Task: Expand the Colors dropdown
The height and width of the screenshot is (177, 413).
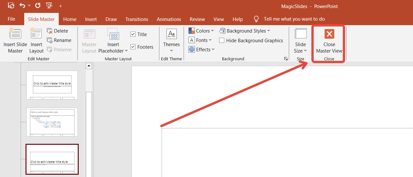Action: pos(201,31)
